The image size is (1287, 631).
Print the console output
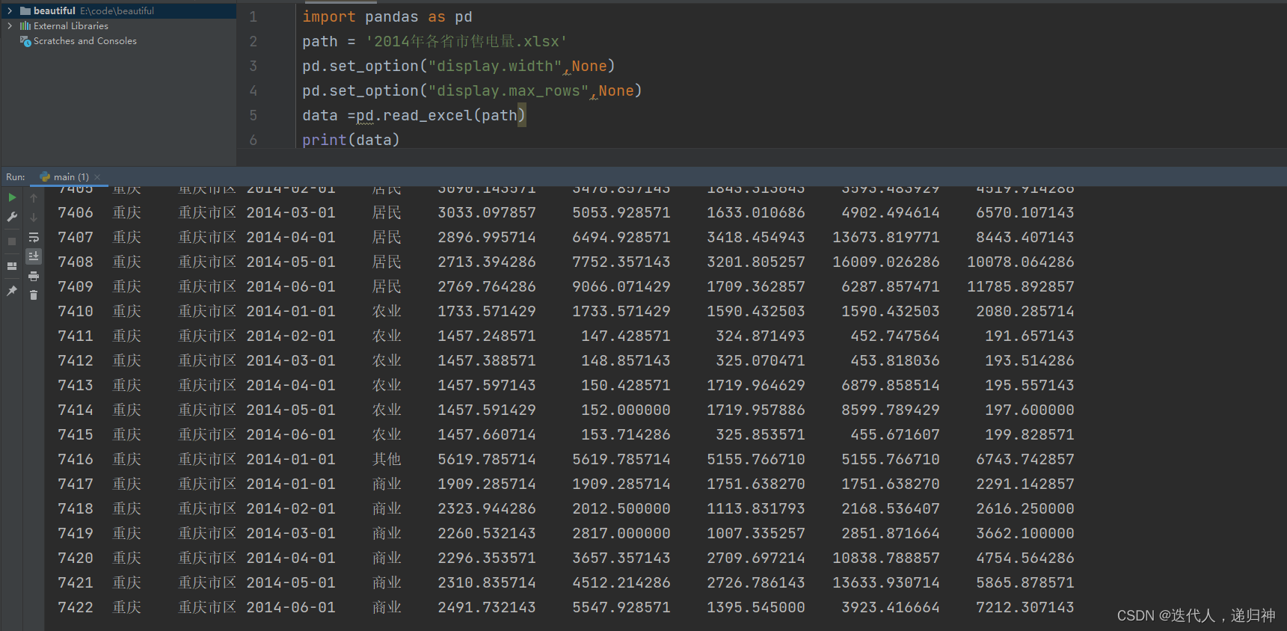pos(34,277)
